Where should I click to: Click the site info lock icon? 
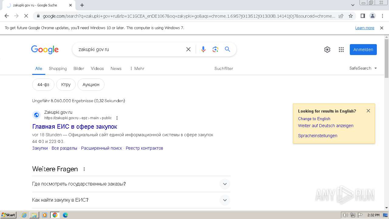coord(38,16)
